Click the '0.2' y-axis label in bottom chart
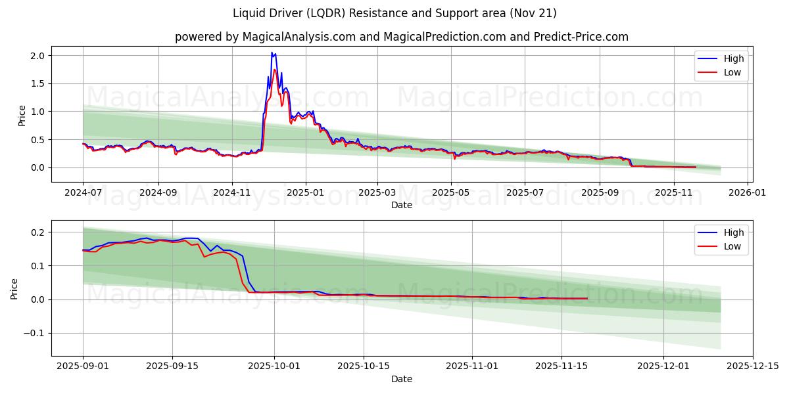Viewport: 789px width, 394px height. coord(38,232)
